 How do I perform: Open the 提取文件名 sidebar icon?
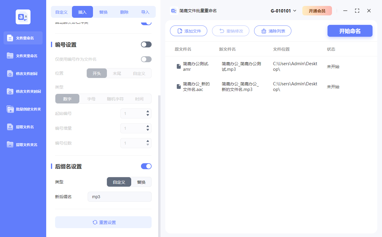point(10,127)
